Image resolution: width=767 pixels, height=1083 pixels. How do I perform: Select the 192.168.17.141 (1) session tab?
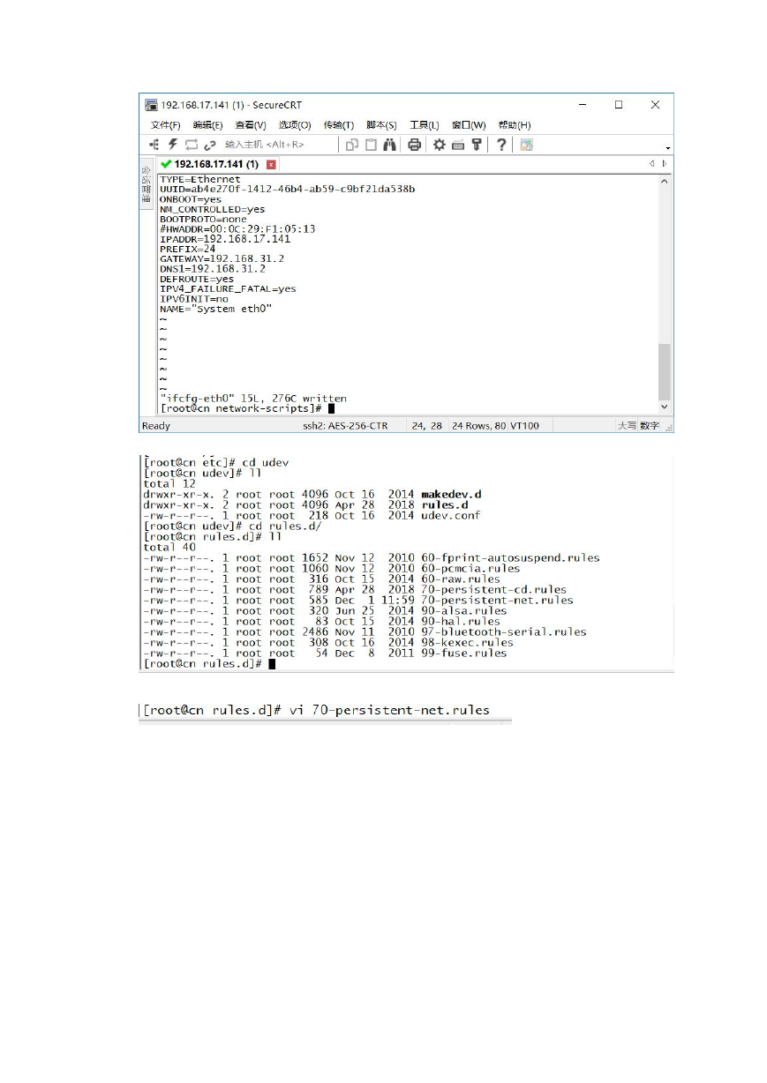pyautogui.click(x=216, y=165)
